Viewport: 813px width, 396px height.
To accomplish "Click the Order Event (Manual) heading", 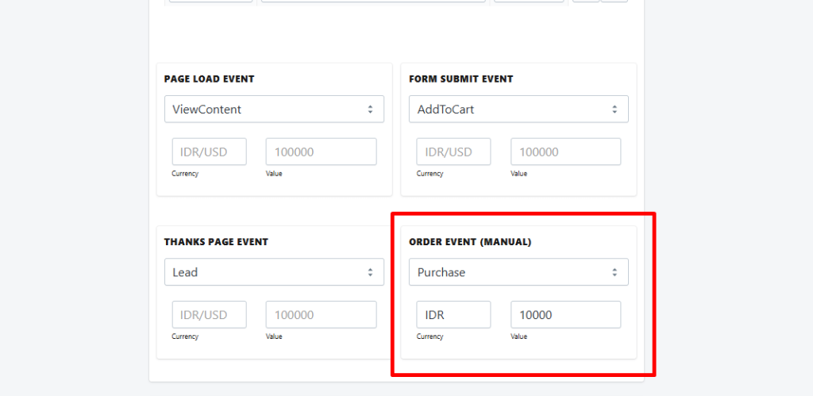I will pos(470,242).
